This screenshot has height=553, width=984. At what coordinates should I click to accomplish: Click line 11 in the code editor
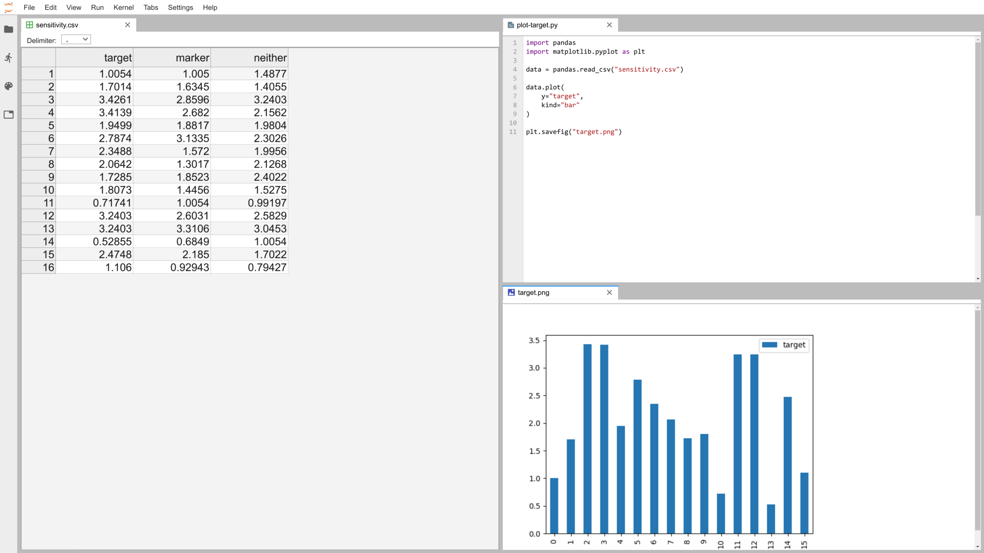[x=574, y=132]
